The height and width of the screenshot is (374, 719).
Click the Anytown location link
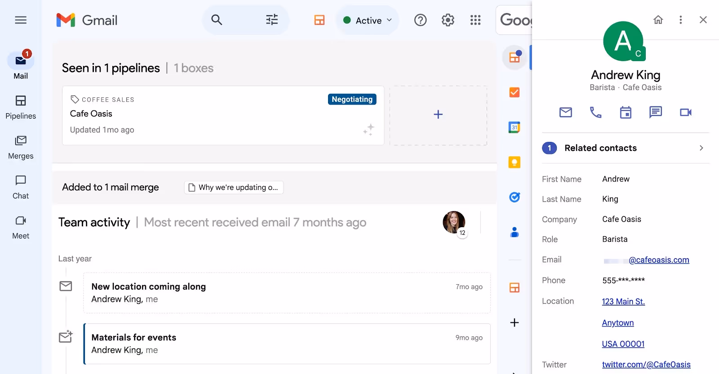[x=618, y=323]
